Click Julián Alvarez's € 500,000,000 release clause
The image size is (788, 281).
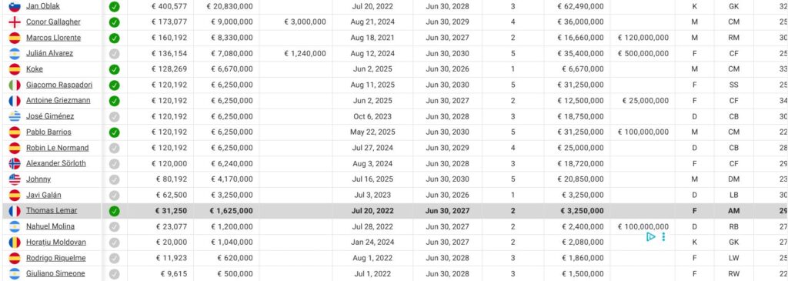[643, 54]
